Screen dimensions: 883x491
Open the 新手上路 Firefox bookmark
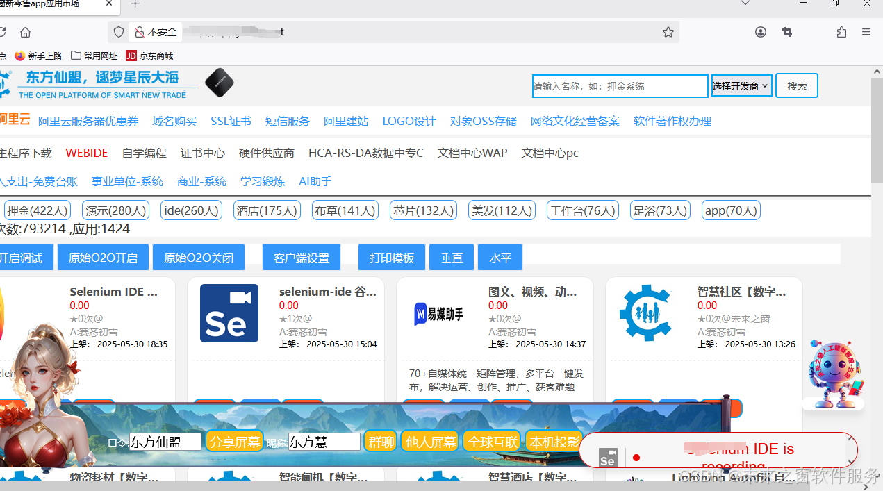[38, 56]
